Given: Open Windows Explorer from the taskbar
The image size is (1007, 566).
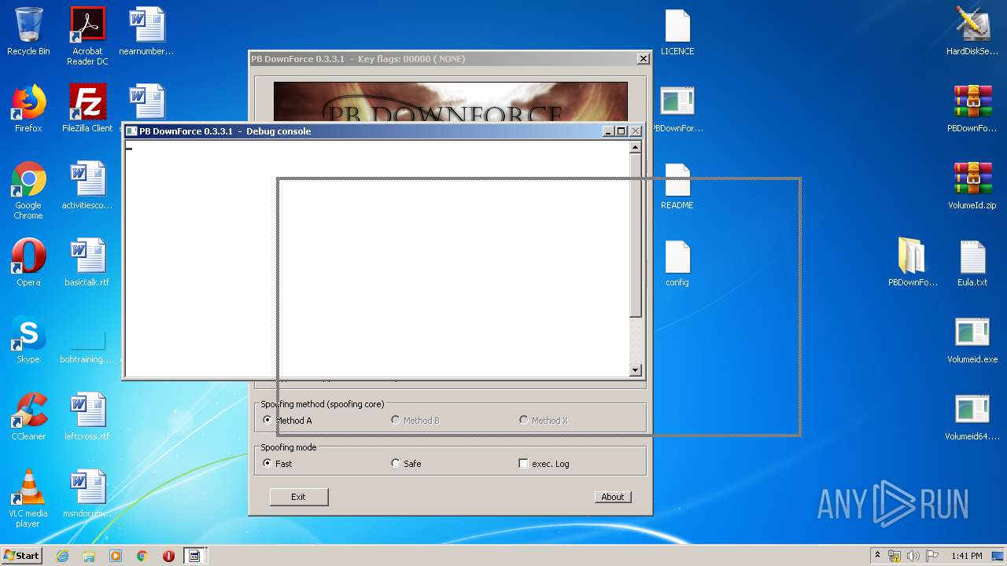Looking at the screenshot, I should [x=89, y=556].
